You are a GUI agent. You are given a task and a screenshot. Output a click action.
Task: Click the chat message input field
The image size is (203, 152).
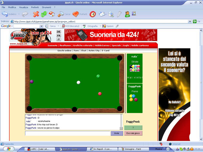(x=68, y=133)
